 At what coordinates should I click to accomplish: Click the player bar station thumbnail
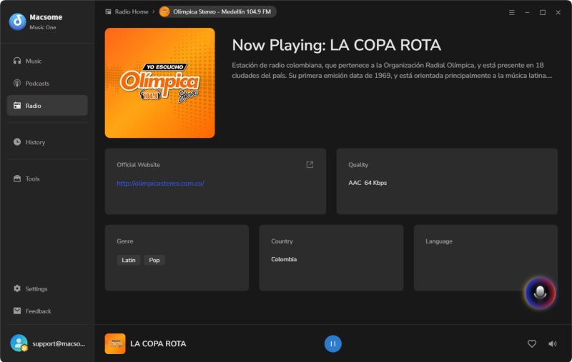pyautogui.click(x=115, y=343)
